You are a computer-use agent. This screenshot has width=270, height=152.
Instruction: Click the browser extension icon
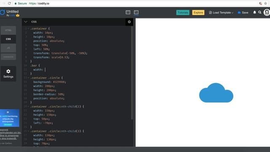pos(261,3)
